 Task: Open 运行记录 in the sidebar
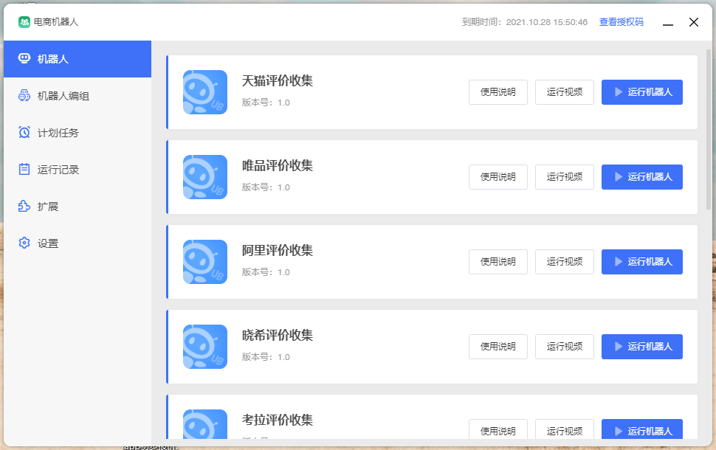click(78, 170)
